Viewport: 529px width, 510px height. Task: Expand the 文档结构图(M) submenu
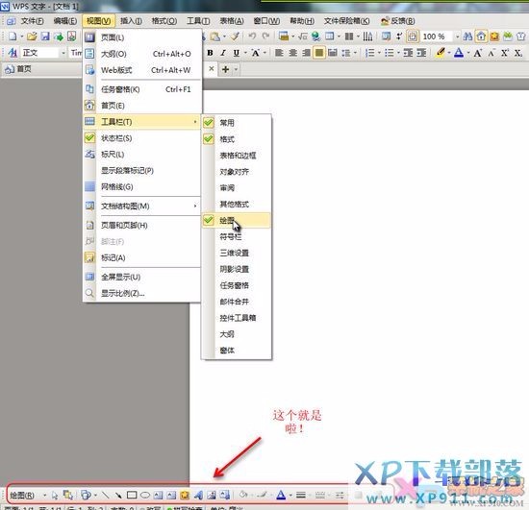141,206
